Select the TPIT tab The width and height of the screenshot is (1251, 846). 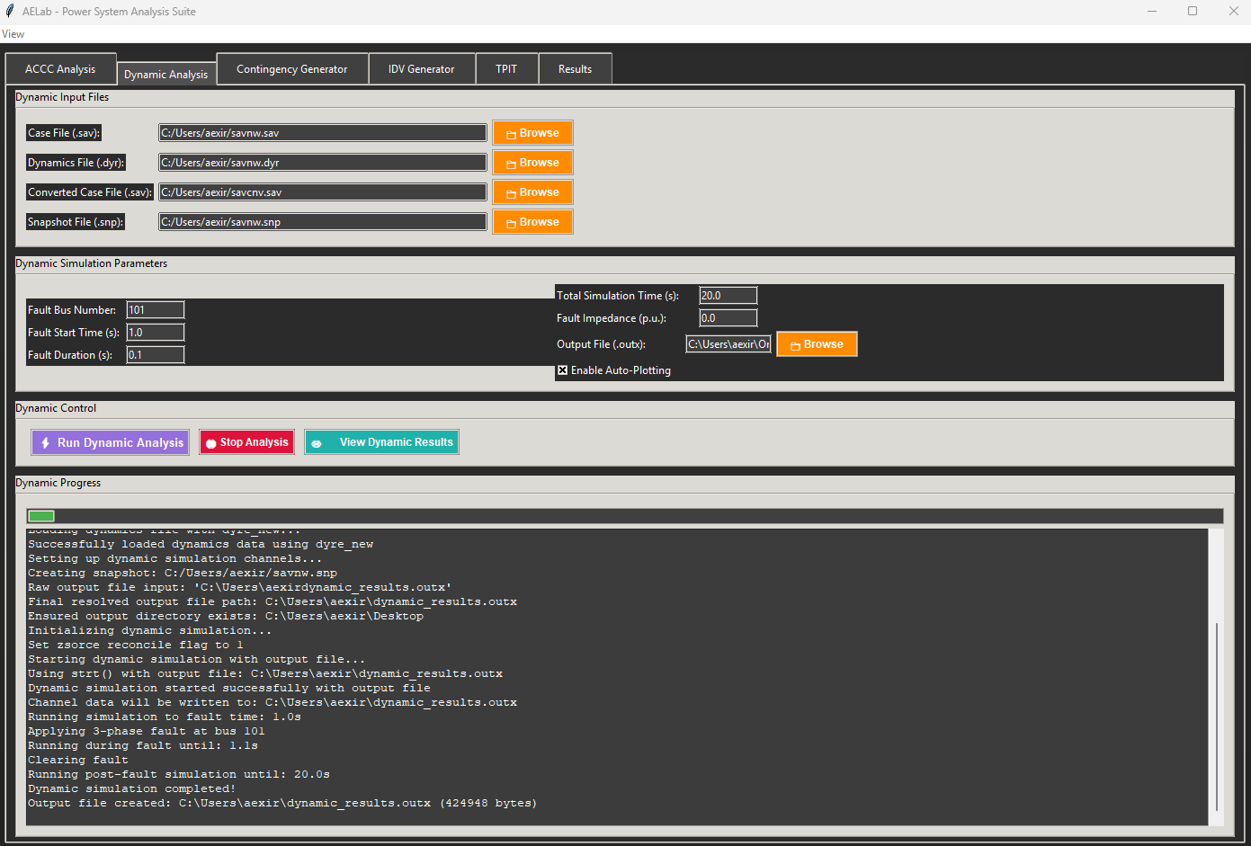pos(506,69)
